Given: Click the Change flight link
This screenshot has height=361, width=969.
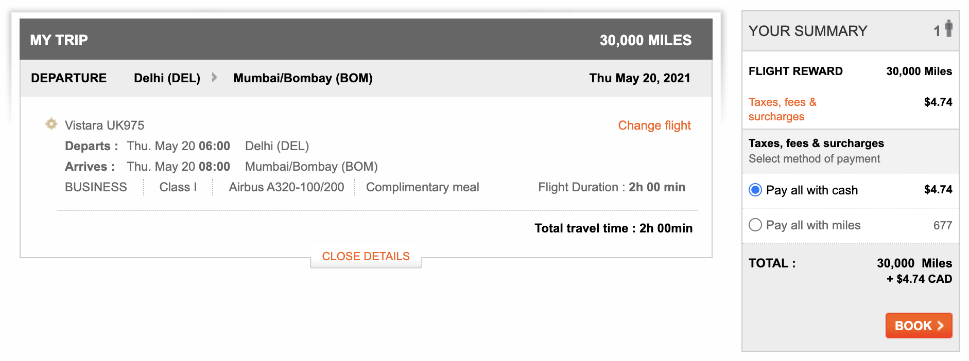Looking at the screenshot, I should pyautogui.click(x=654, y=125).
